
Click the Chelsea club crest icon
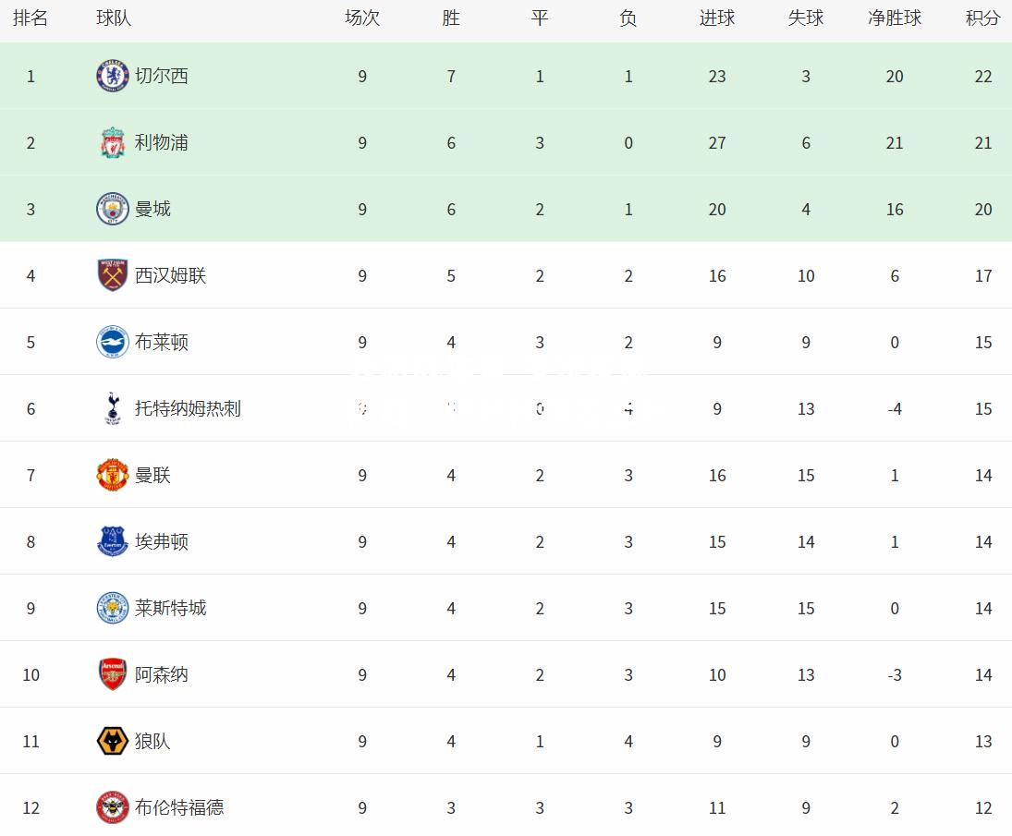coord(113,76)
